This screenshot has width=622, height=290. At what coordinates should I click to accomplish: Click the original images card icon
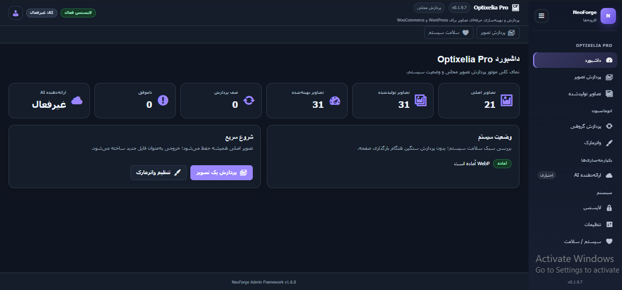(x=507, y=101)
